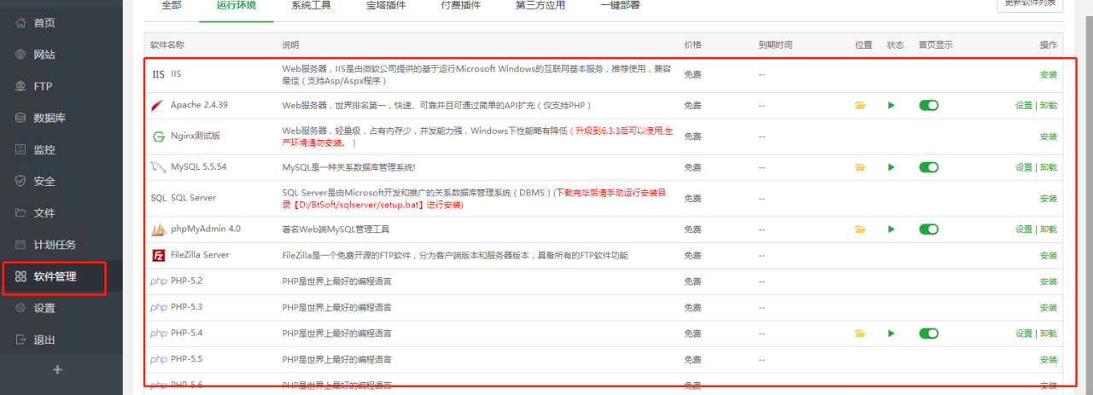Open the folder icon for Apache 2.4.39
1093x395 pixels.
coord(860,106)
